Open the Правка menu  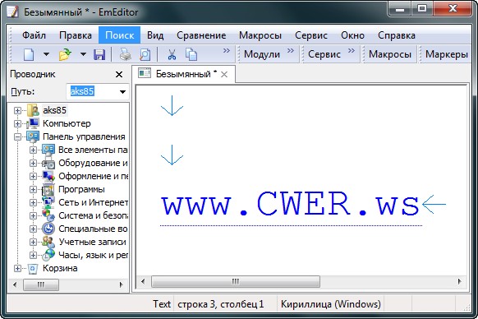coord(76,35)
